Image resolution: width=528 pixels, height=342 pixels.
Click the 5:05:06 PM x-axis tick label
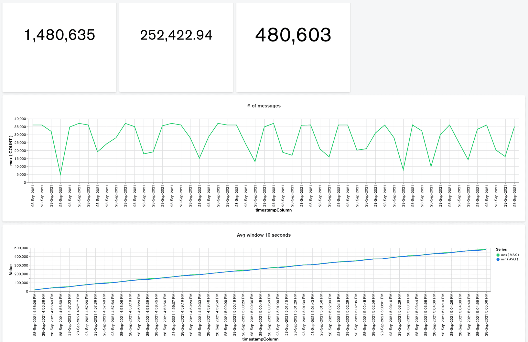(x=486, y=314)
